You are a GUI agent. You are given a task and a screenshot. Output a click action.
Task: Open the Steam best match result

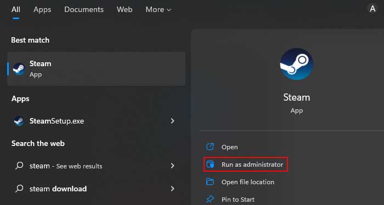point(96,68)
